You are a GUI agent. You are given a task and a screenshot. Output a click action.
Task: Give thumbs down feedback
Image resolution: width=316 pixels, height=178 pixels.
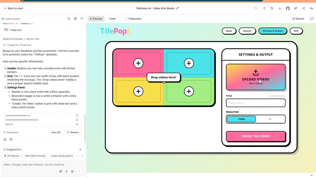pyautogui.click(x=11, y=139)
